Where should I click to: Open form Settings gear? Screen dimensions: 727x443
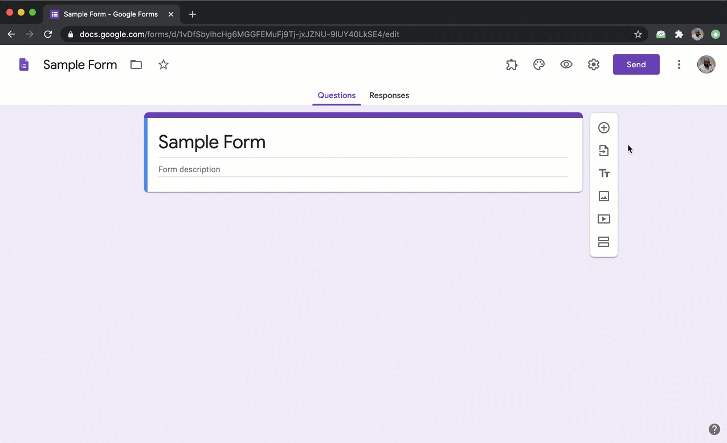(594, 64)
